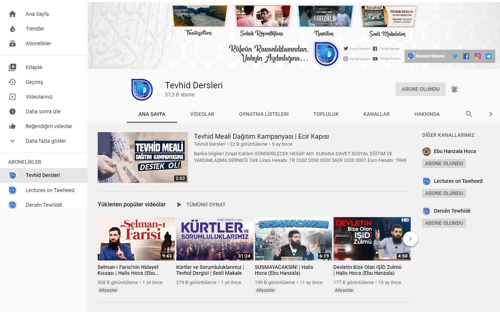Go to the Abonelikler subscriptions icon
Viewport: 500px width, 312px height.
coord(12,43)
